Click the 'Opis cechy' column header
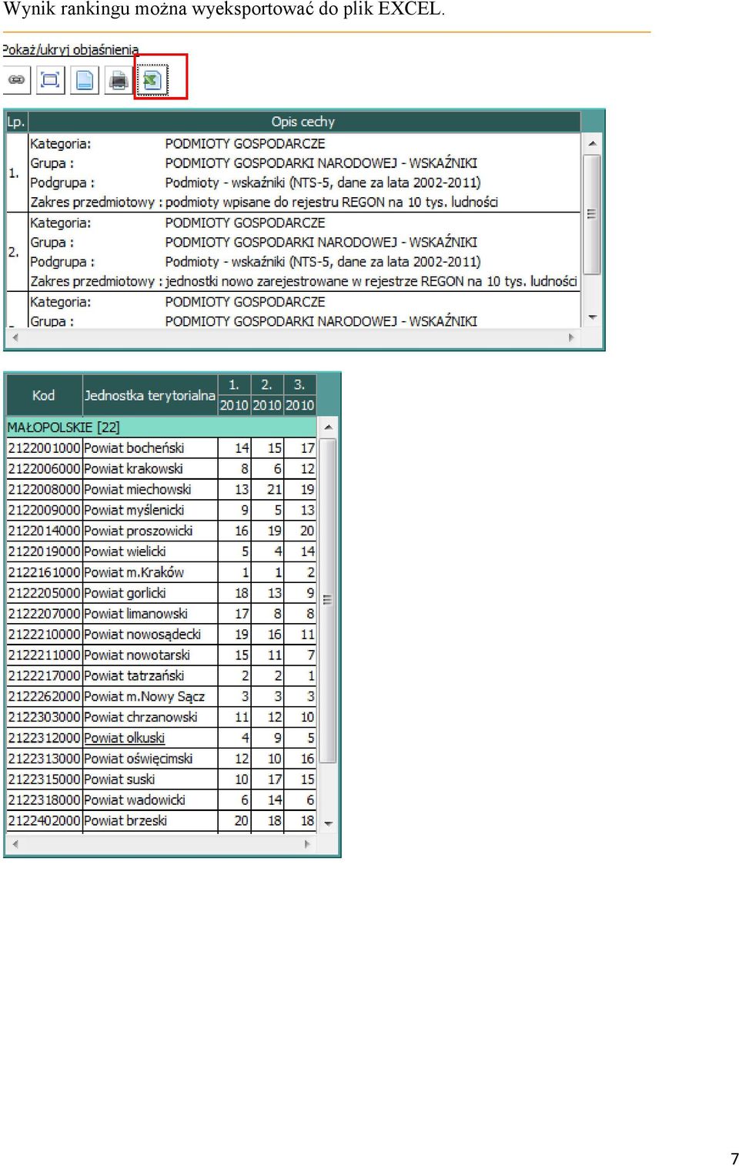 (x=303, y=122)
